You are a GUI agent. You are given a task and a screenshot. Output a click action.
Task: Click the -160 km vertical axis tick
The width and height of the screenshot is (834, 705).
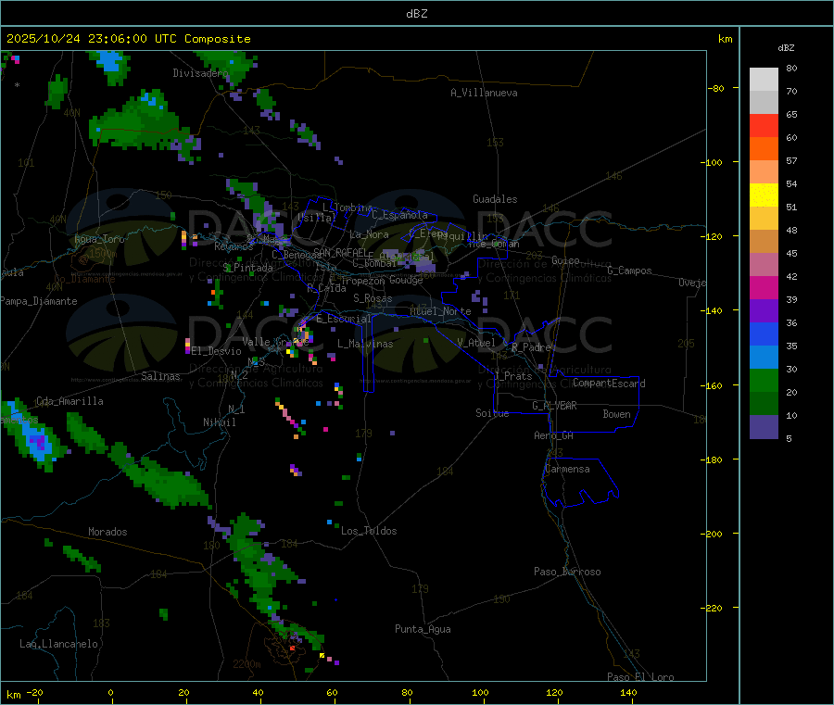point(712,385)
